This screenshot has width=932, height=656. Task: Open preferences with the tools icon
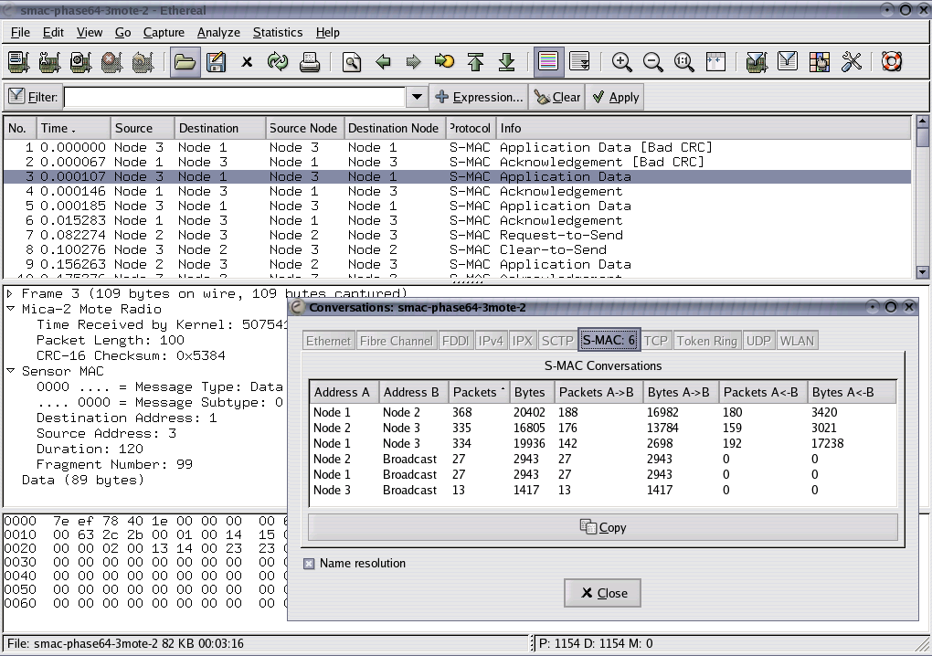851,62
